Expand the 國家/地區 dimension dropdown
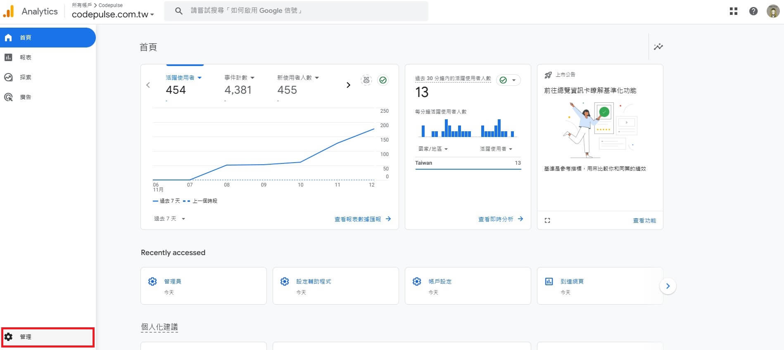The width and height of the screenshot is (784, 350). click(433, 149)
